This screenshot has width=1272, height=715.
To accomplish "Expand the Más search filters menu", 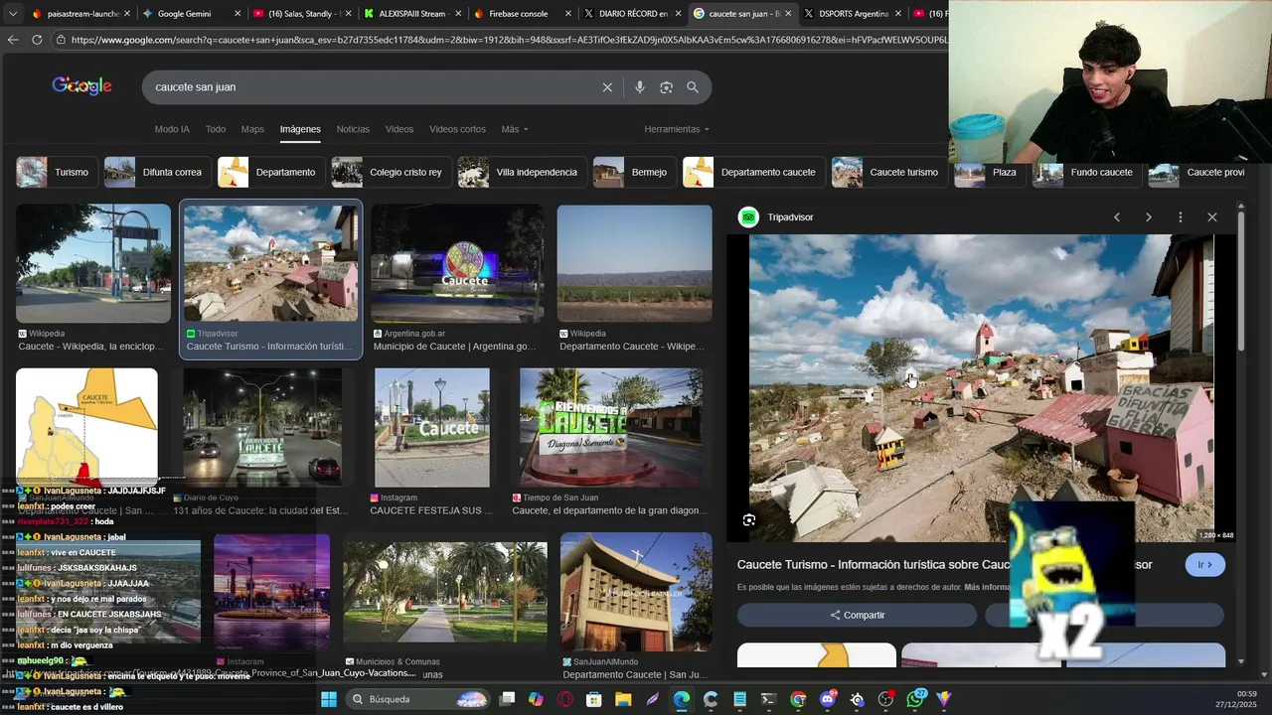I will [x=515, y=129].
